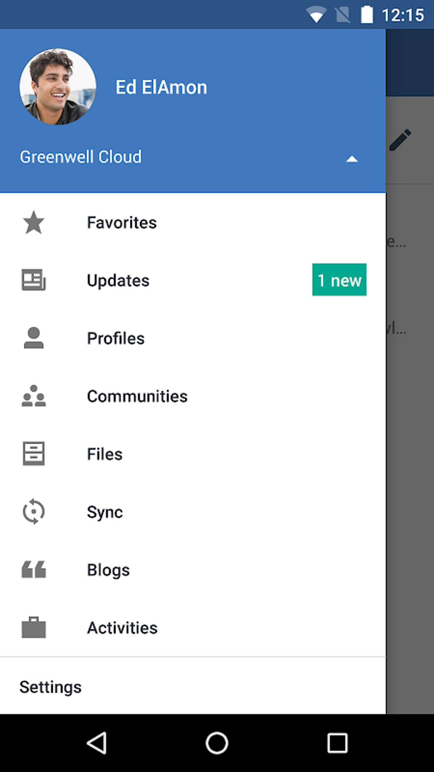The width and height of the screenshot is (434, 772).
Task: Click the Files cabinet icon
Action: click(33, 454)
